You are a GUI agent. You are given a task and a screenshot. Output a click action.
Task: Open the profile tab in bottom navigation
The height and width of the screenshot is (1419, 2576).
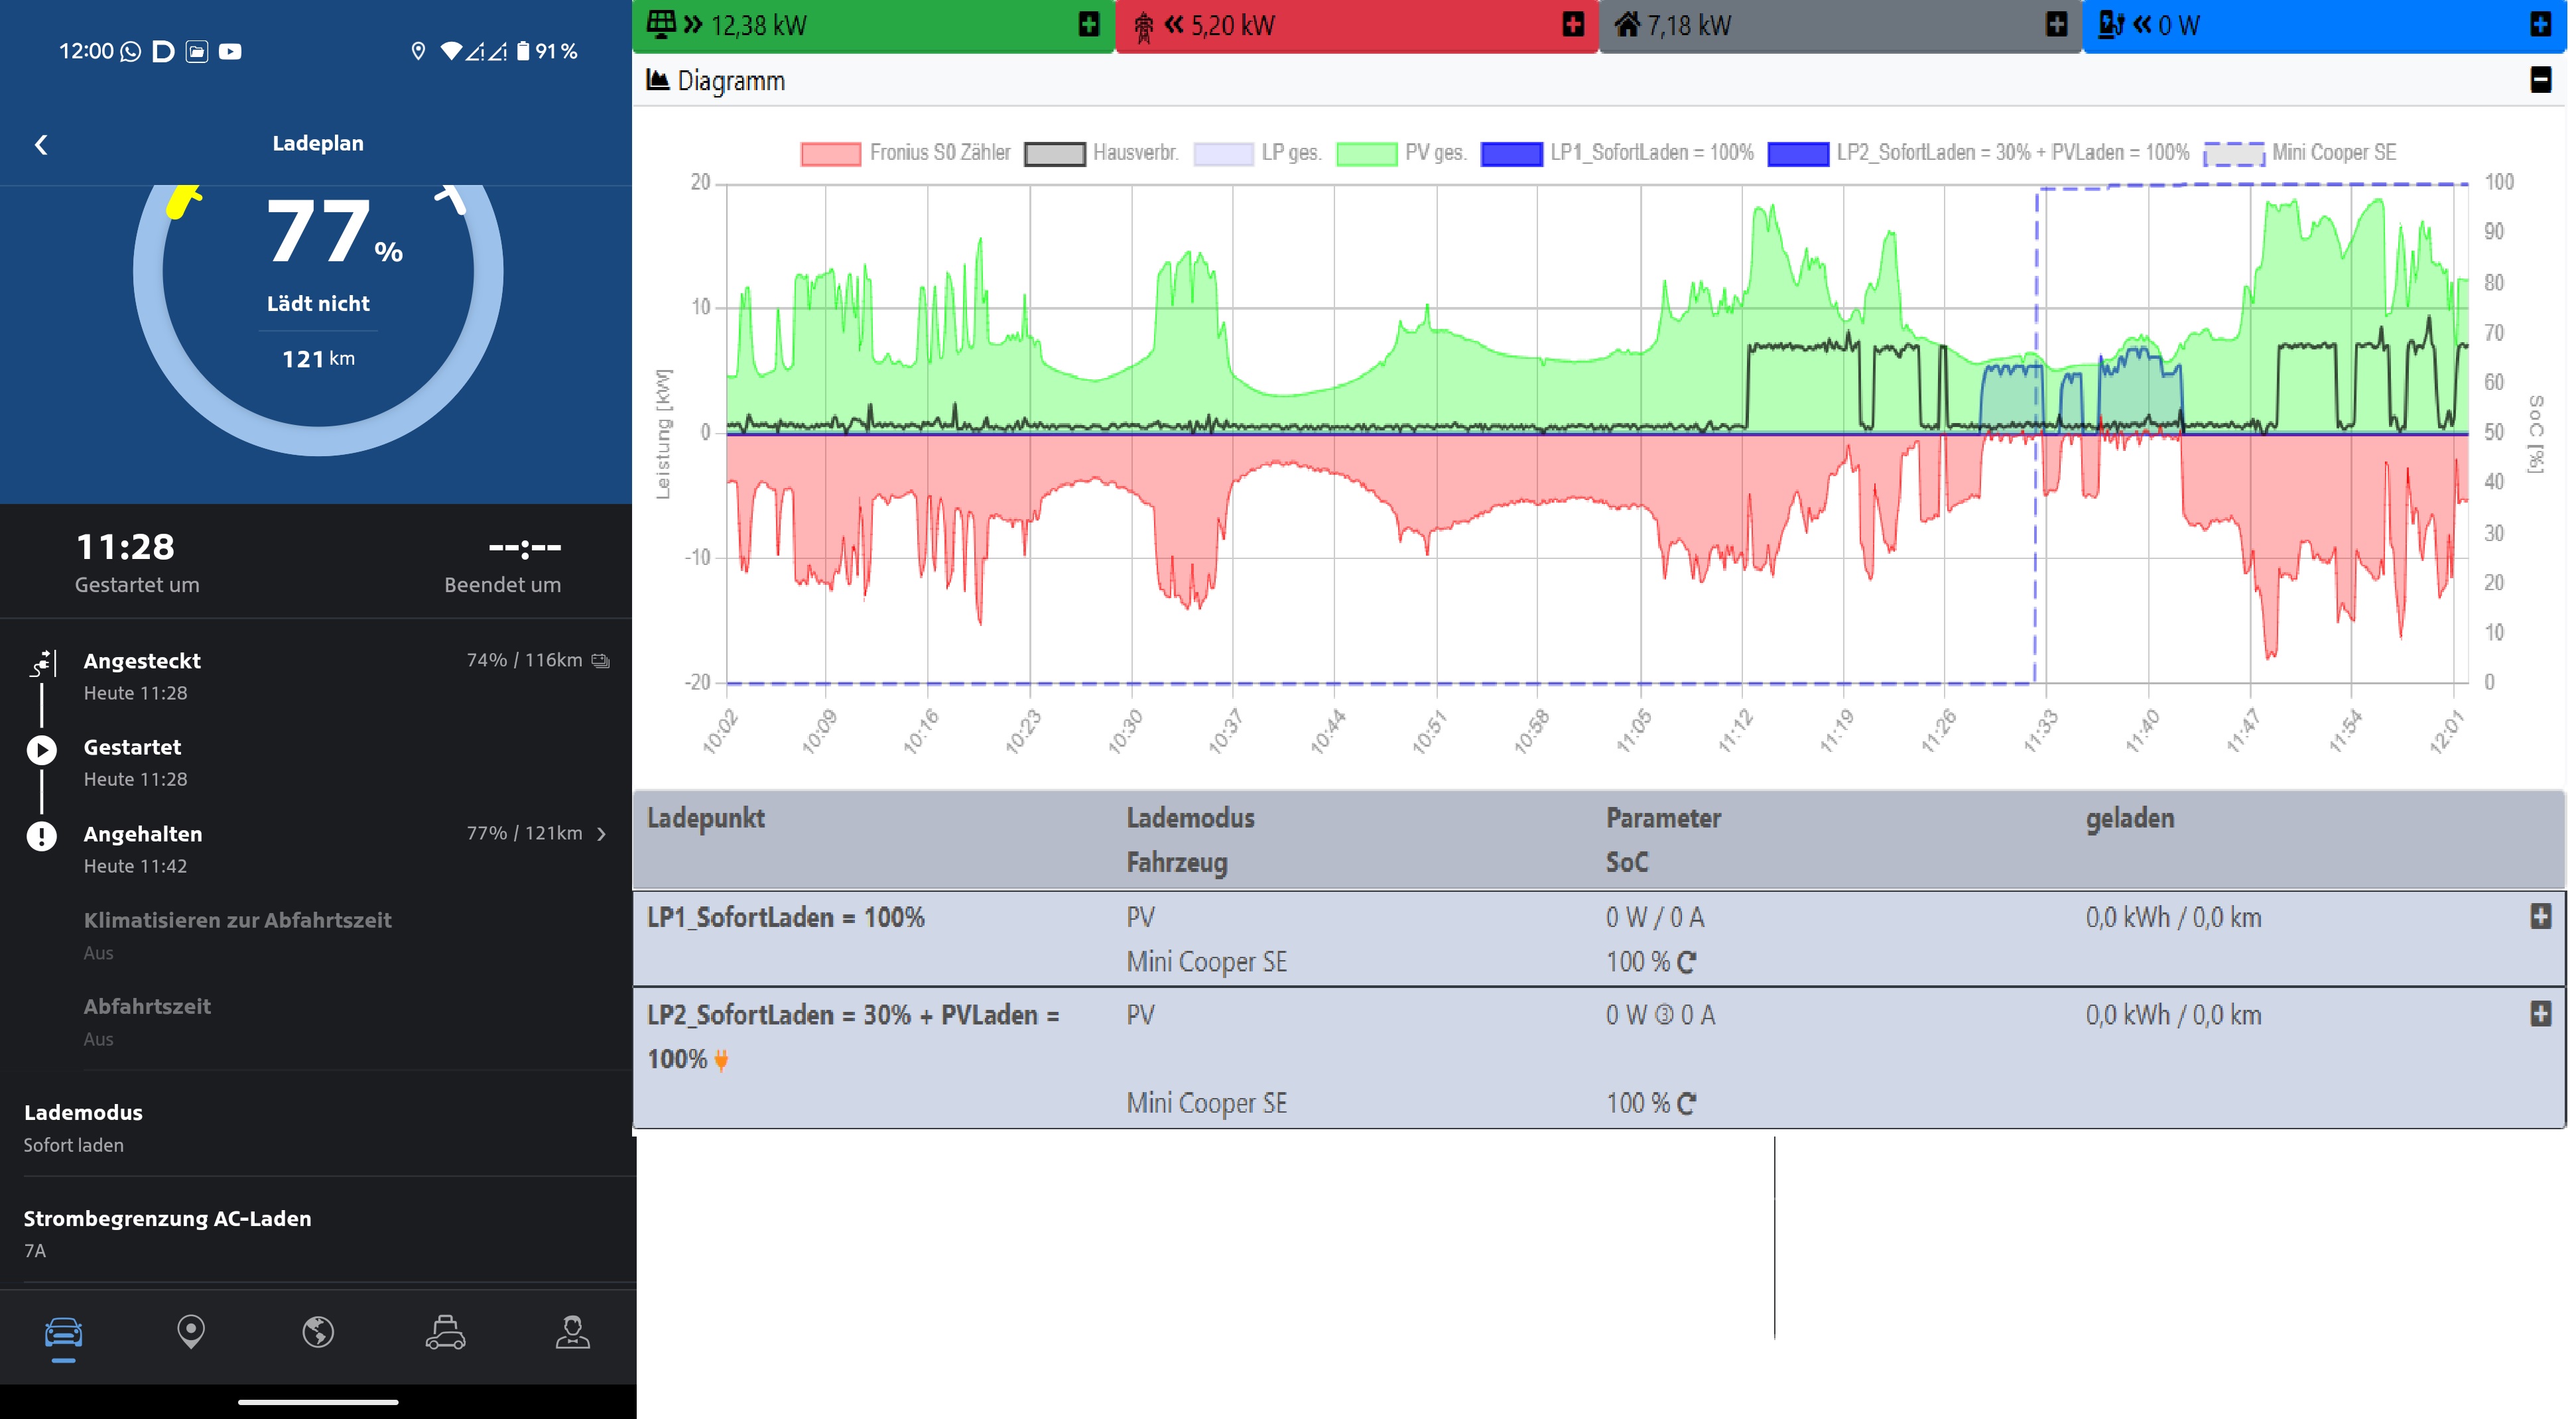click(x=572, y=1332)
